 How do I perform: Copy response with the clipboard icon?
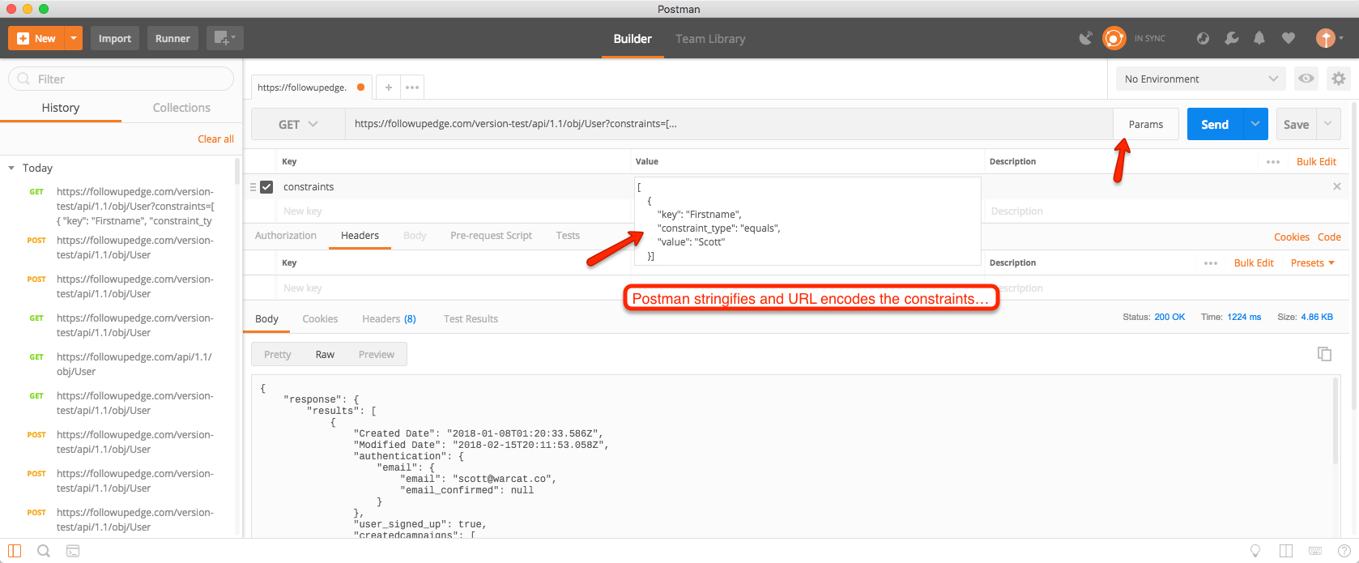pyautogui.click(x=1324, y=353)
